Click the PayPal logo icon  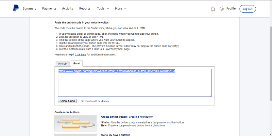coord(16,8)
